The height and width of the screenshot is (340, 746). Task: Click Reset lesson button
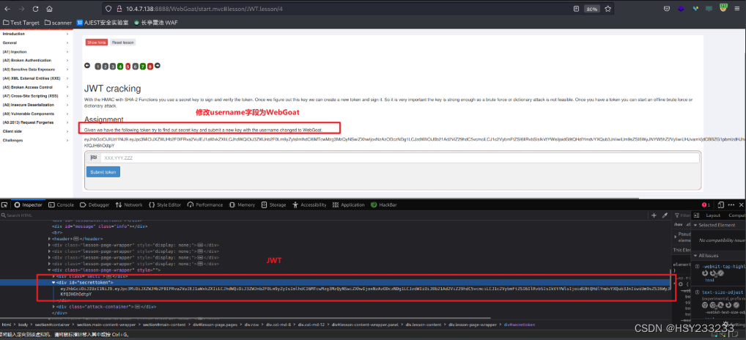pyautogui.click(x=123, y=42)
